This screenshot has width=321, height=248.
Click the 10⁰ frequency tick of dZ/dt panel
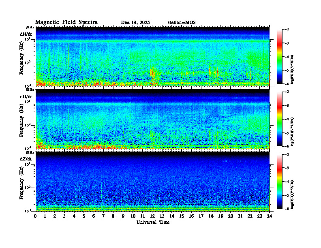(x=28, y=188)
